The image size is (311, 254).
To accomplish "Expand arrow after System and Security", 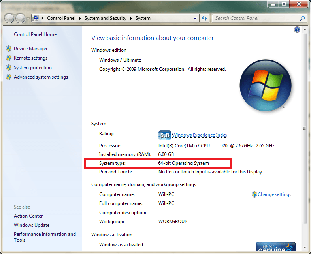I will pos(131,18).
